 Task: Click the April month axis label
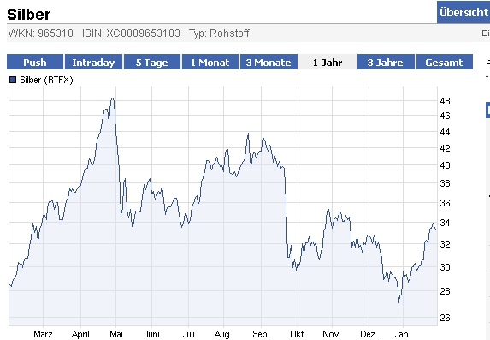click(80, 334)
